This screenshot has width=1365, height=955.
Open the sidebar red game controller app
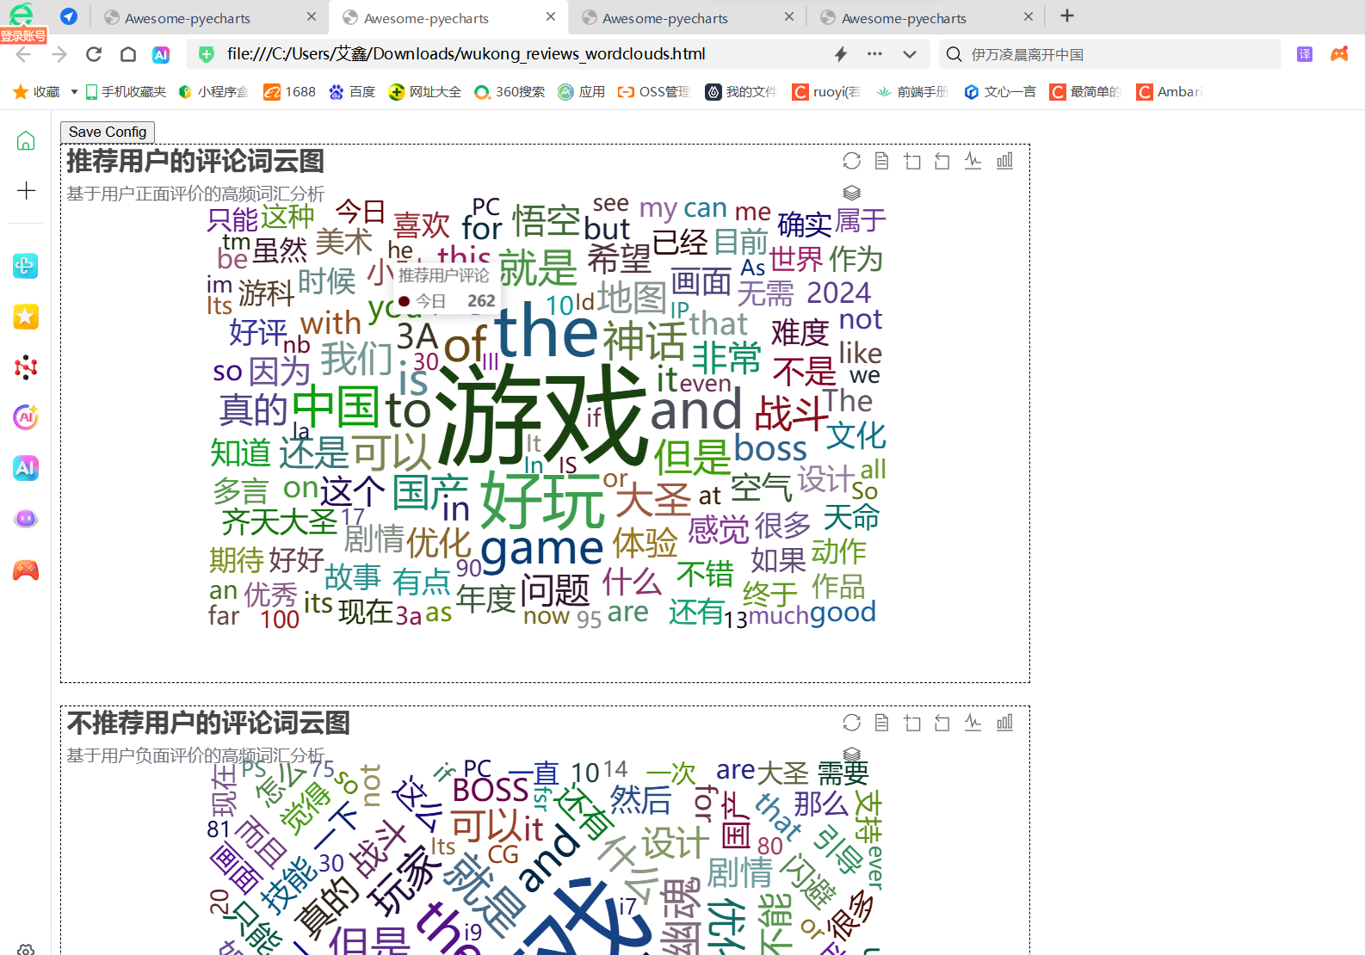click(x=26, y=570)
